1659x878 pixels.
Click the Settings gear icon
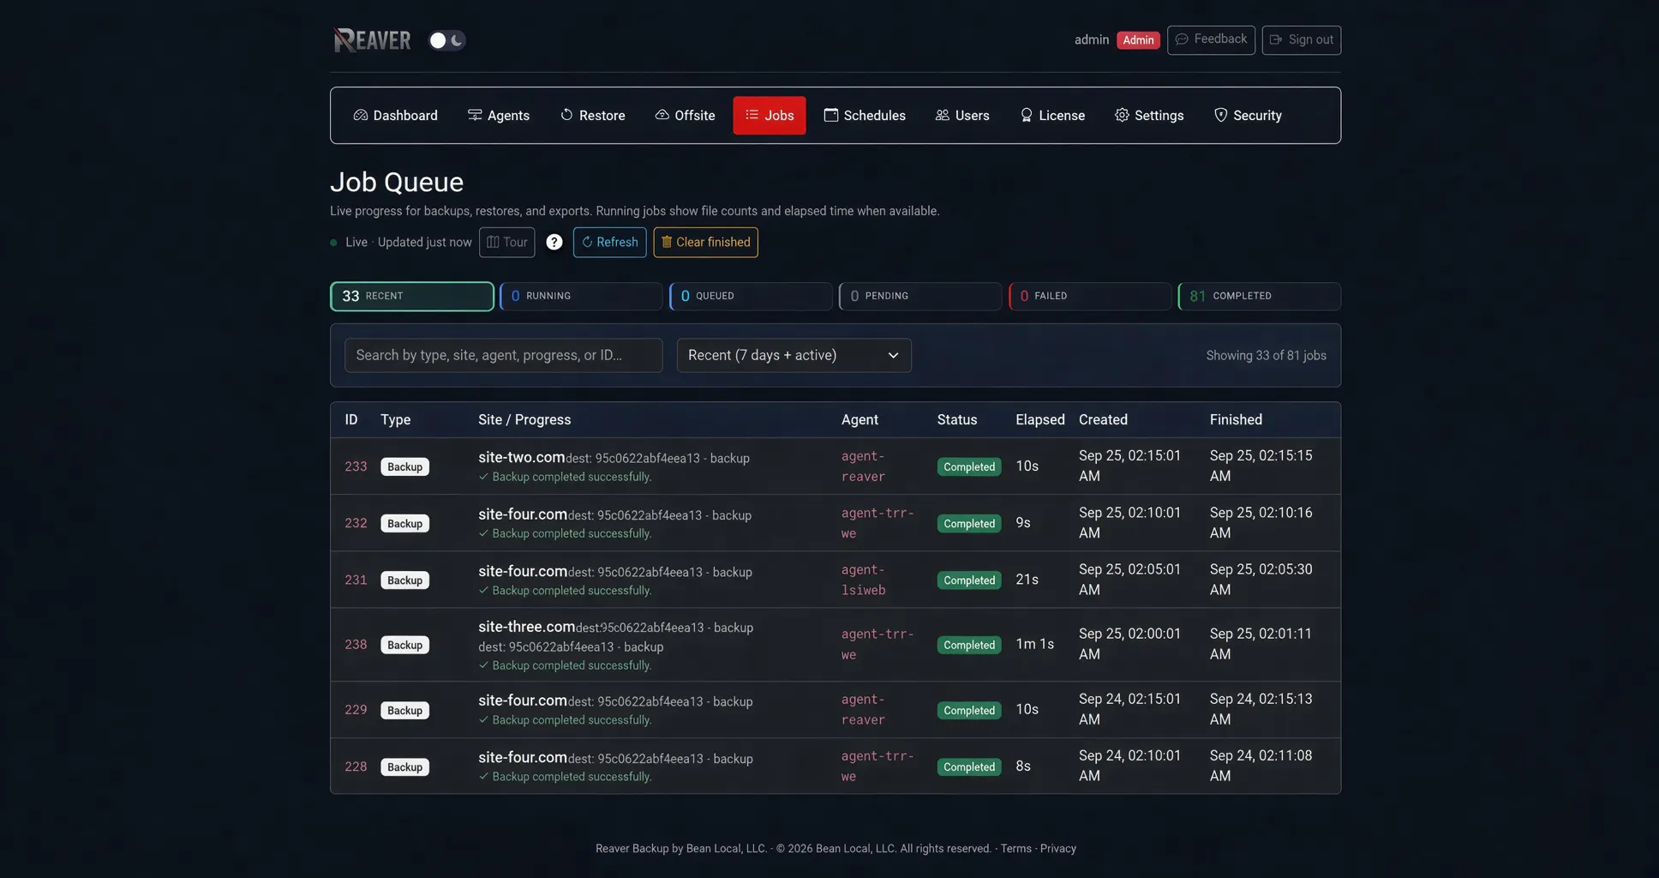tap(1122, 115)
